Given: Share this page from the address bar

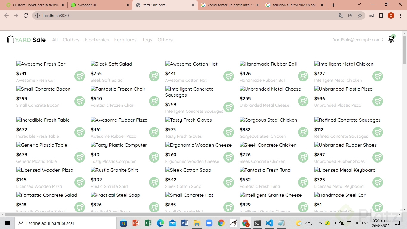Looking at the screenshot, I should tap(350, 16).
